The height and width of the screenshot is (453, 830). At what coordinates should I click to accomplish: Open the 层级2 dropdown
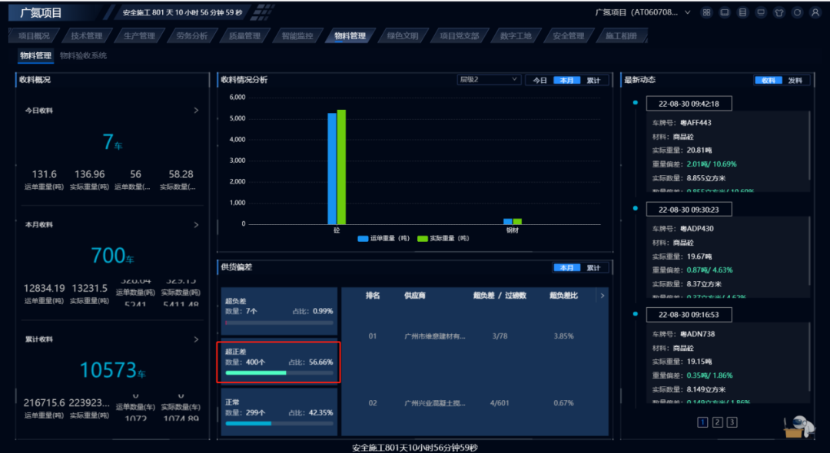(489, 80)
